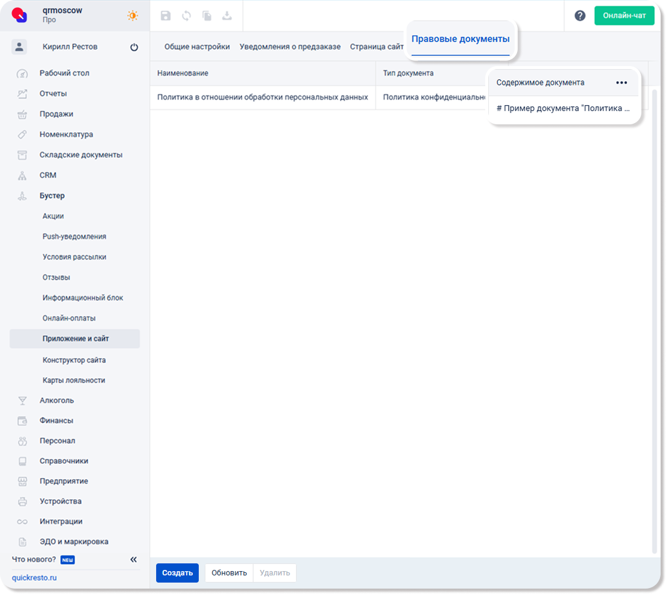Viewport: 666px width, 594px height.
Task: Expand the Номенклатура sidebar section
Action: coord(66,135)
